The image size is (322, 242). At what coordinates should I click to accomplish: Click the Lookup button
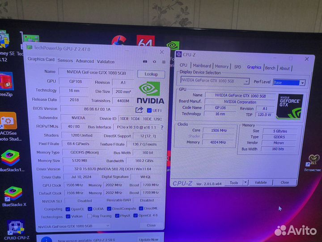click(x=151, y=74)
